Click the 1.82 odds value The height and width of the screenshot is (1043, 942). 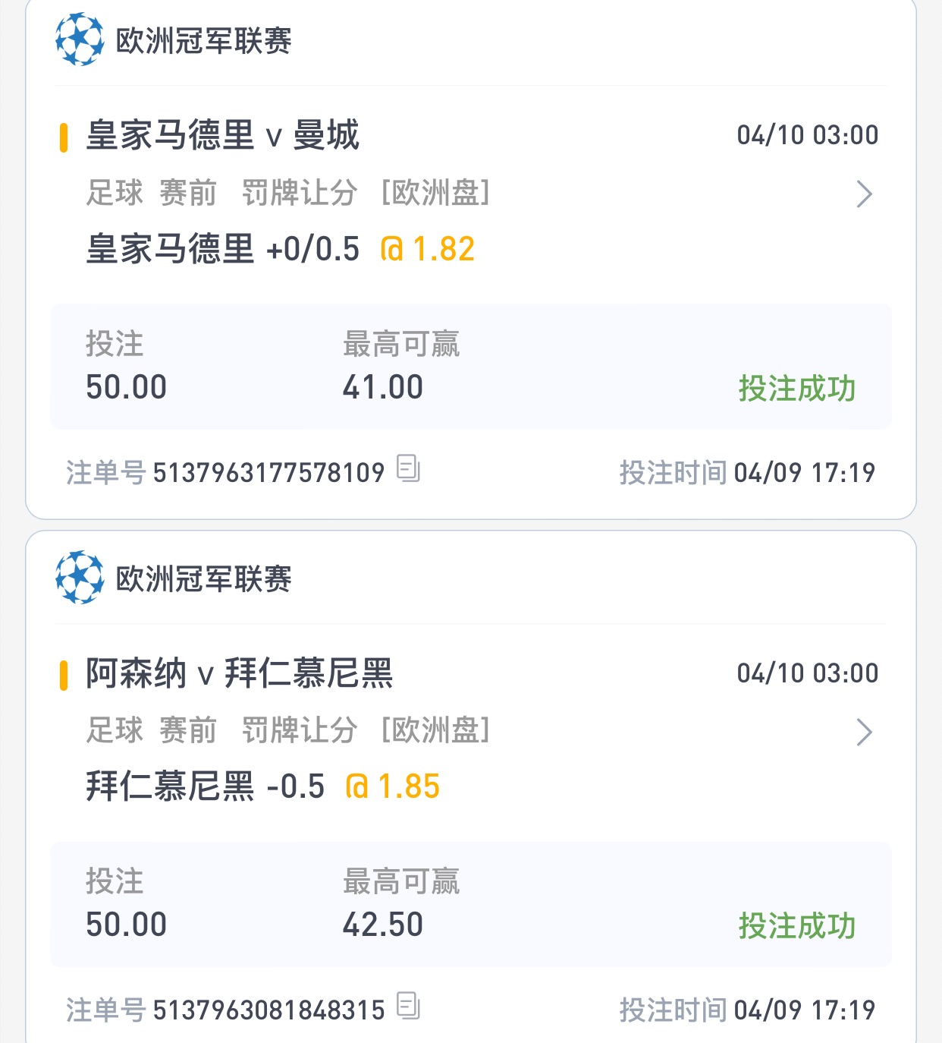(x=444, y=249)
